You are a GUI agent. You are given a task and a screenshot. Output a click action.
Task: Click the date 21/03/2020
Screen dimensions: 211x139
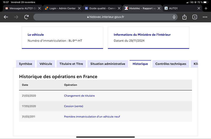tap(29, 96)
